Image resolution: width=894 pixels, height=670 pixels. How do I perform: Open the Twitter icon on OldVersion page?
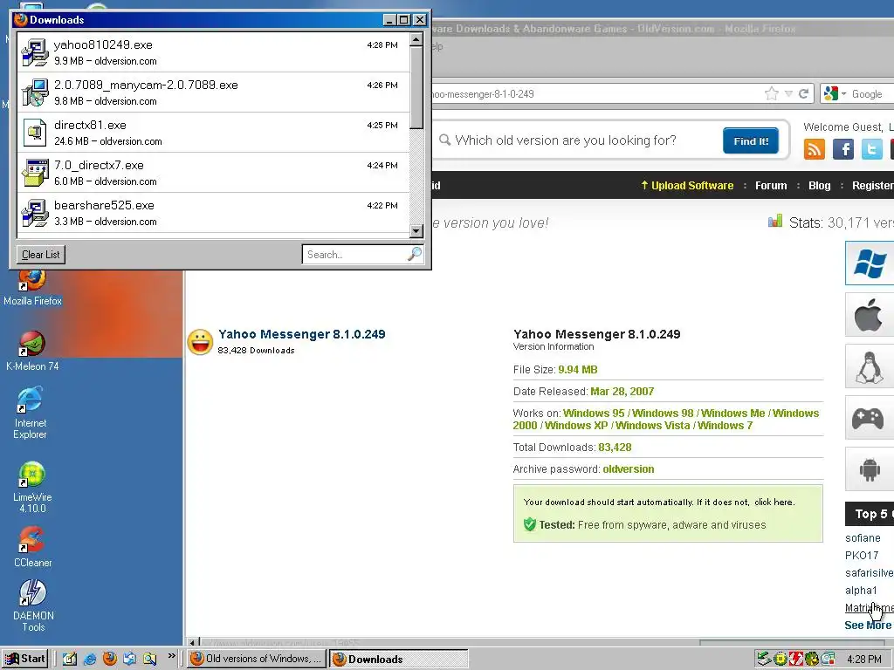coord(872,149)
